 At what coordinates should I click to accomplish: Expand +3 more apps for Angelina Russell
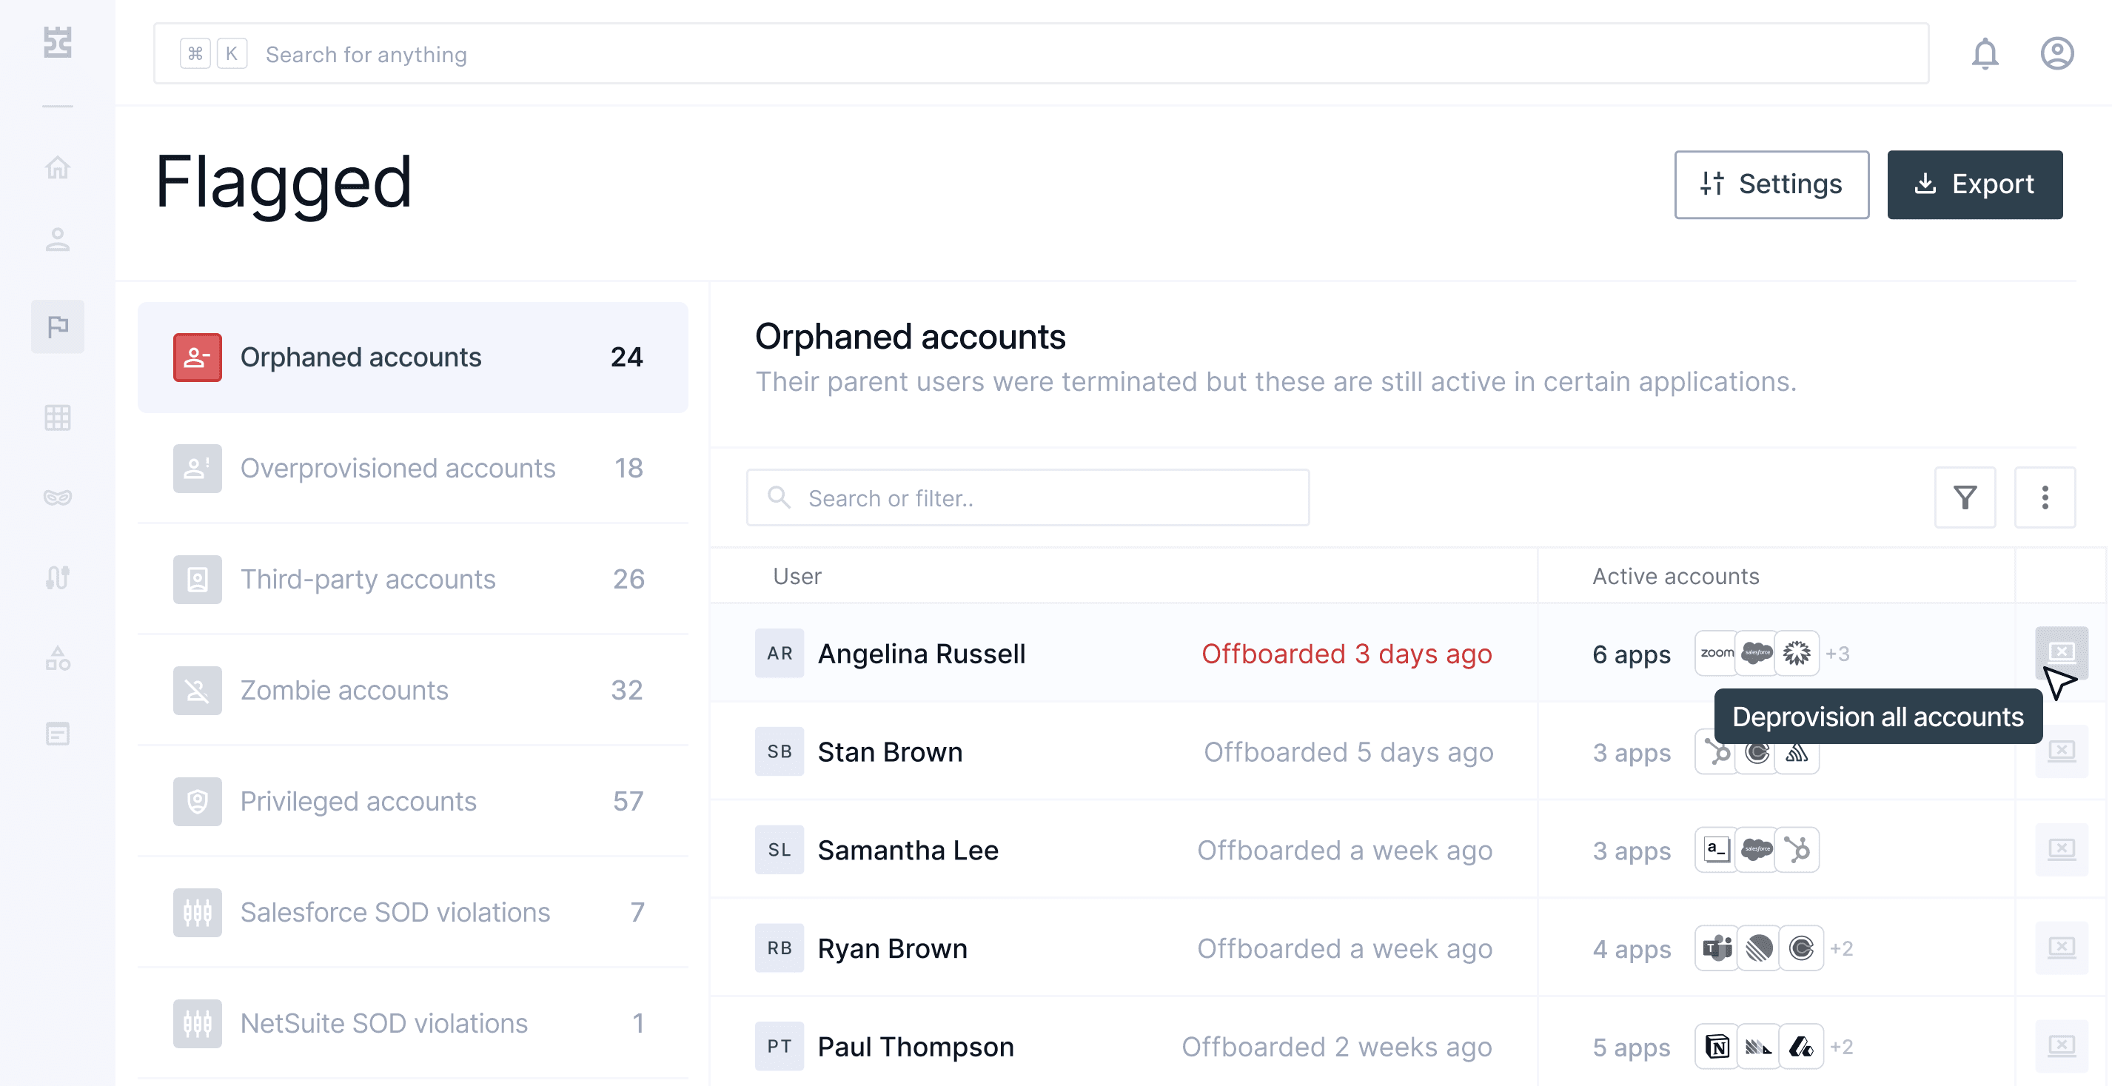(x=1837, y=654)
